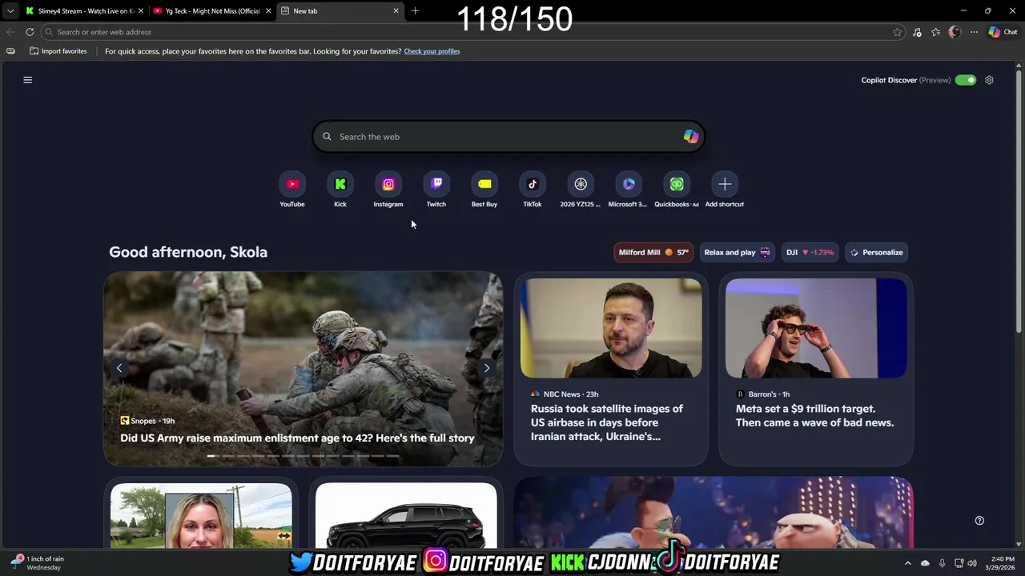Open the Check your profiles link

coord(432,51)
